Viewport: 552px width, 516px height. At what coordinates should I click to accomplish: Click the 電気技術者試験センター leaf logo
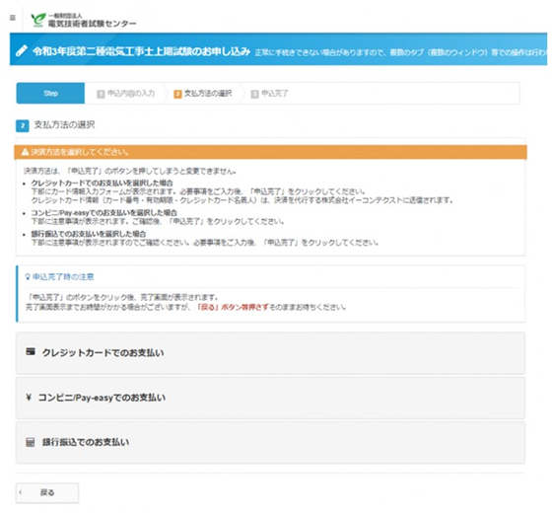point(38,20)
